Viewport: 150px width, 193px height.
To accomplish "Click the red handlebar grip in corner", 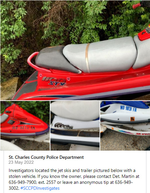I will coord(137,6).
